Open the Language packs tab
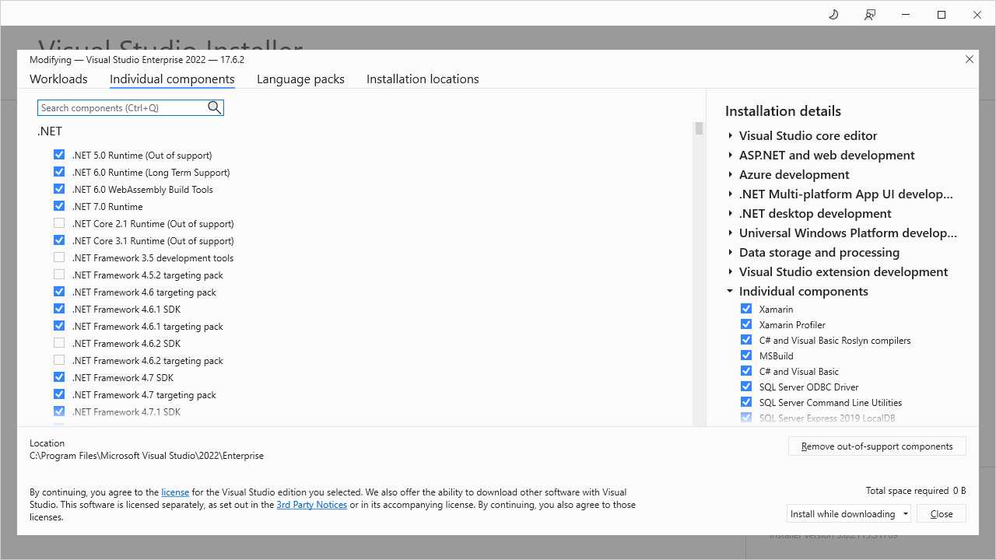The height and width of the screenshot is (560, 996). click(300, 79)
